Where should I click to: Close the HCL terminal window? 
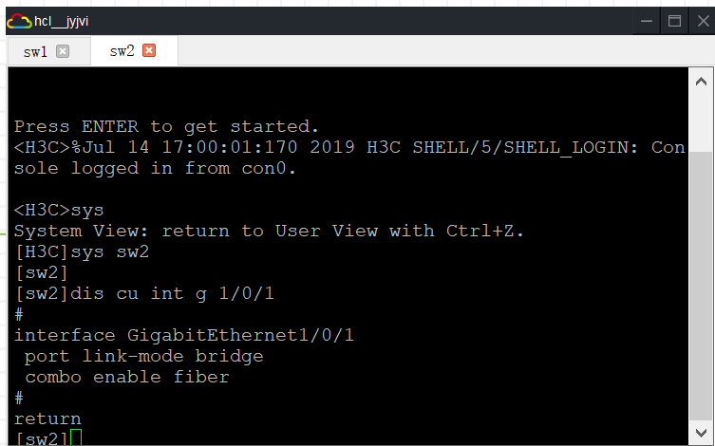click(701, 21)
